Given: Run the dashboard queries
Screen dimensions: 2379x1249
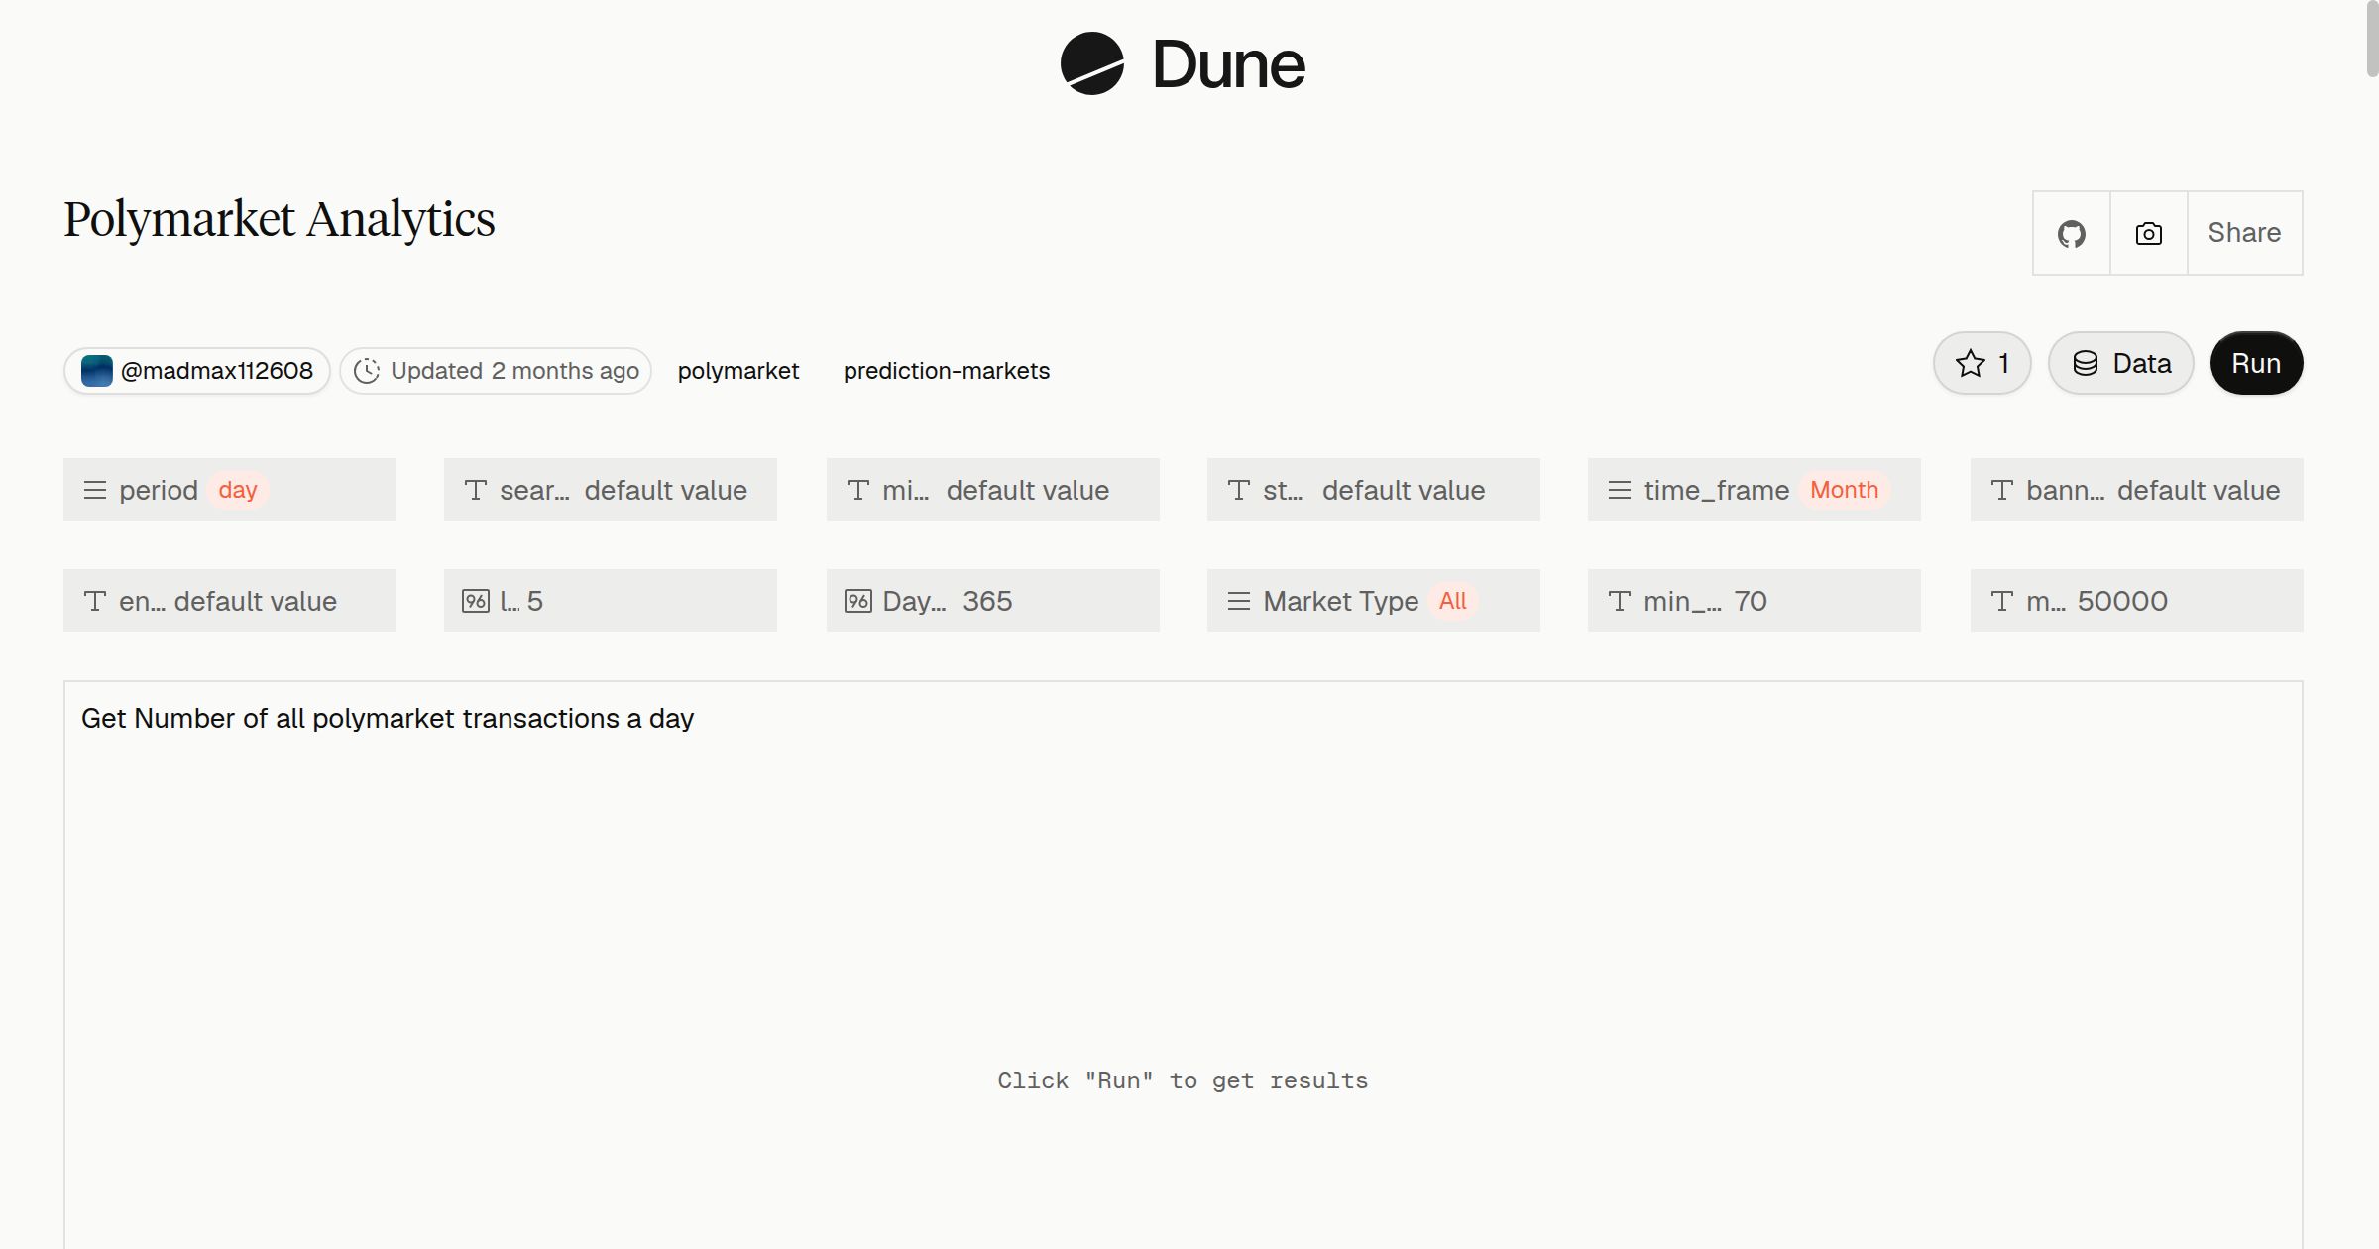Looking at the screenshot, I should (2256, 363).
